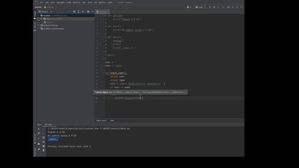The height and width of the screenshot is (168, 299).
Task: Open the user account dropdown icon
Action: (188, 7)
